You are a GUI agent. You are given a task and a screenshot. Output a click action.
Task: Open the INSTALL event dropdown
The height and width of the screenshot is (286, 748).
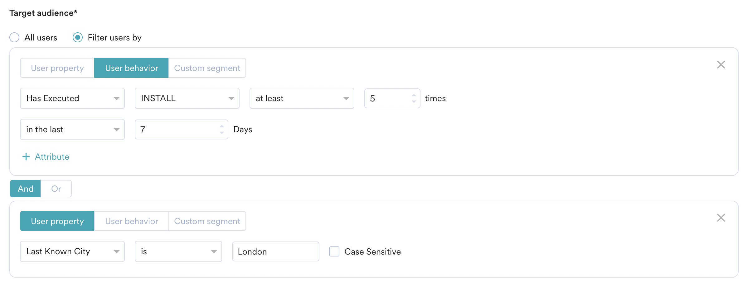pos(187,98)
